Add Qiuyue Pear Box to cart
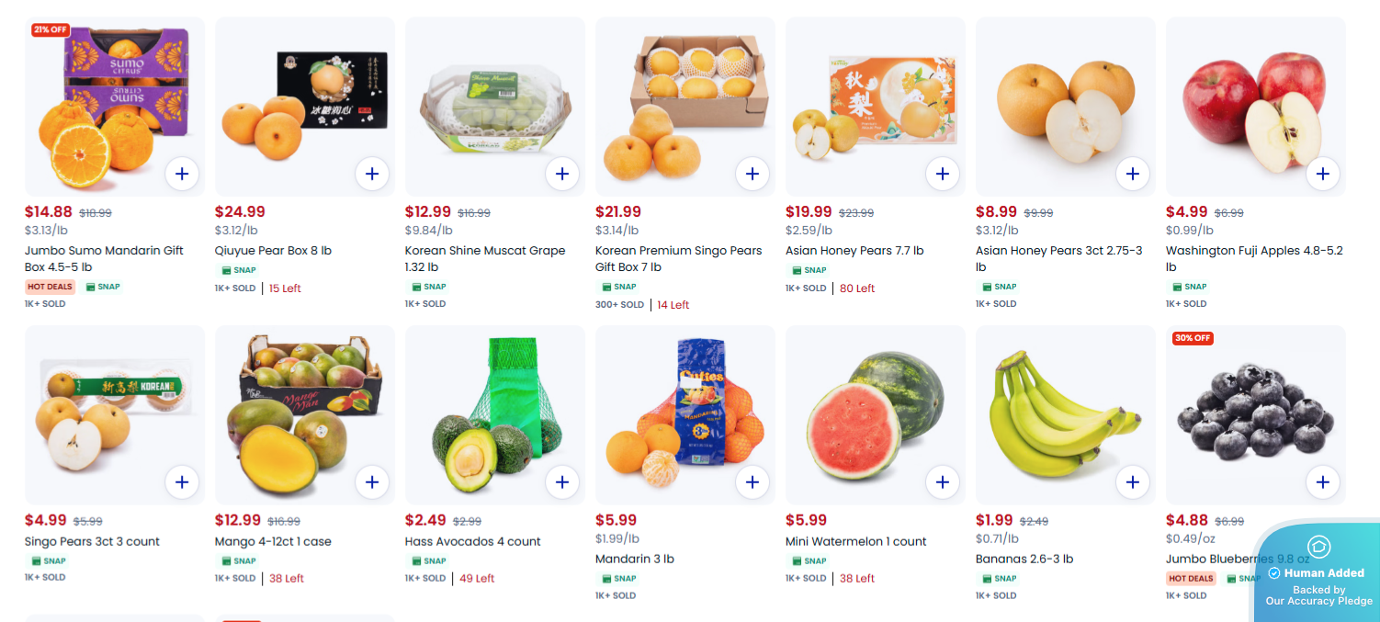This screenshot has width=1380, height=622. [x=372, y=173]
